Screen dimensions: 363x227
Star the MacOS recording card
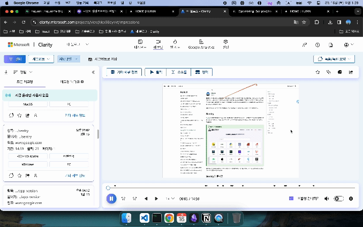click(x=19, y=115)
